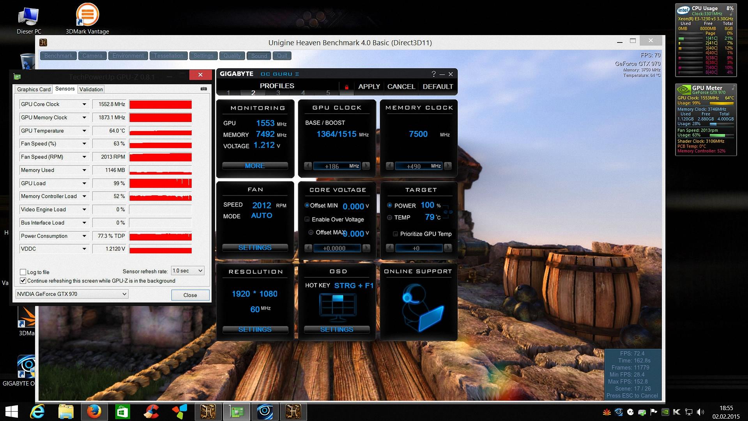
Task: Open Online Support assistant icon
Action: 422,308
